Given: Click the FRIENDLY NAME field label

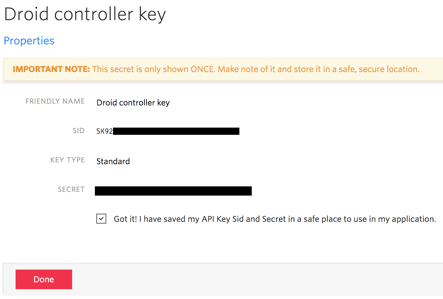Looking at the screenshot, I should (x=55, y=101).
